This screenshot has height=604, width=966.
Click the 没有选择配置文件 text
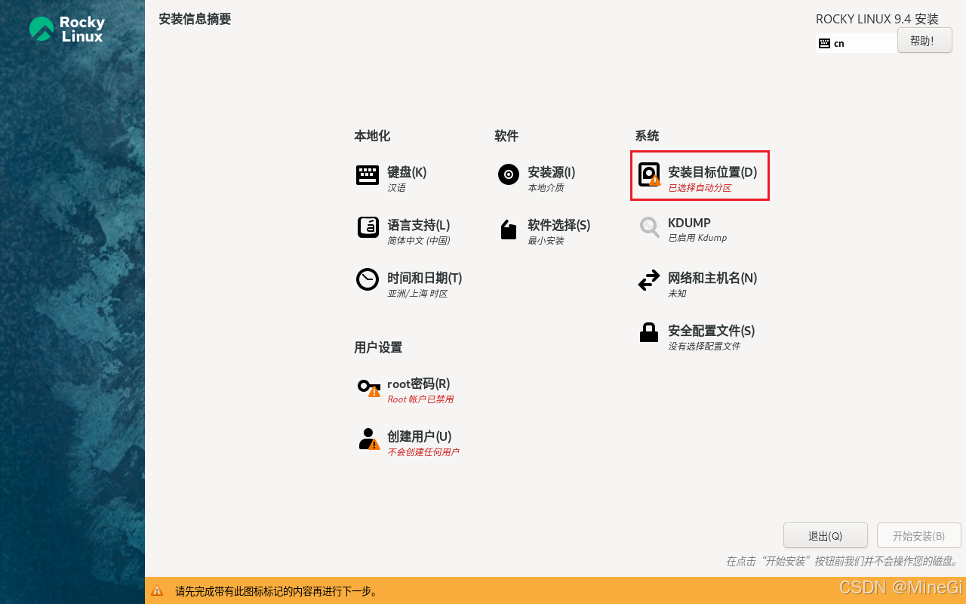(704, 347)
